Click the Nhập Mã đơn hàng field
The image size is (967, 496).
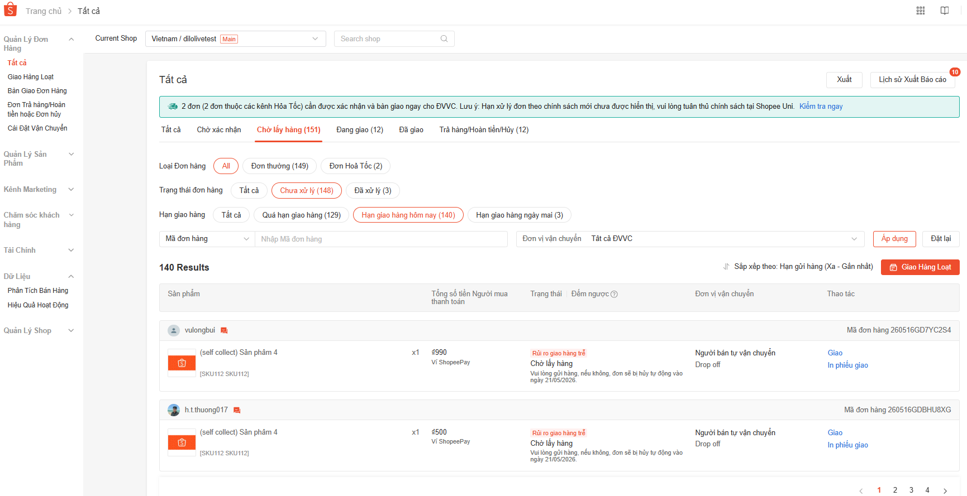(381, 239)
